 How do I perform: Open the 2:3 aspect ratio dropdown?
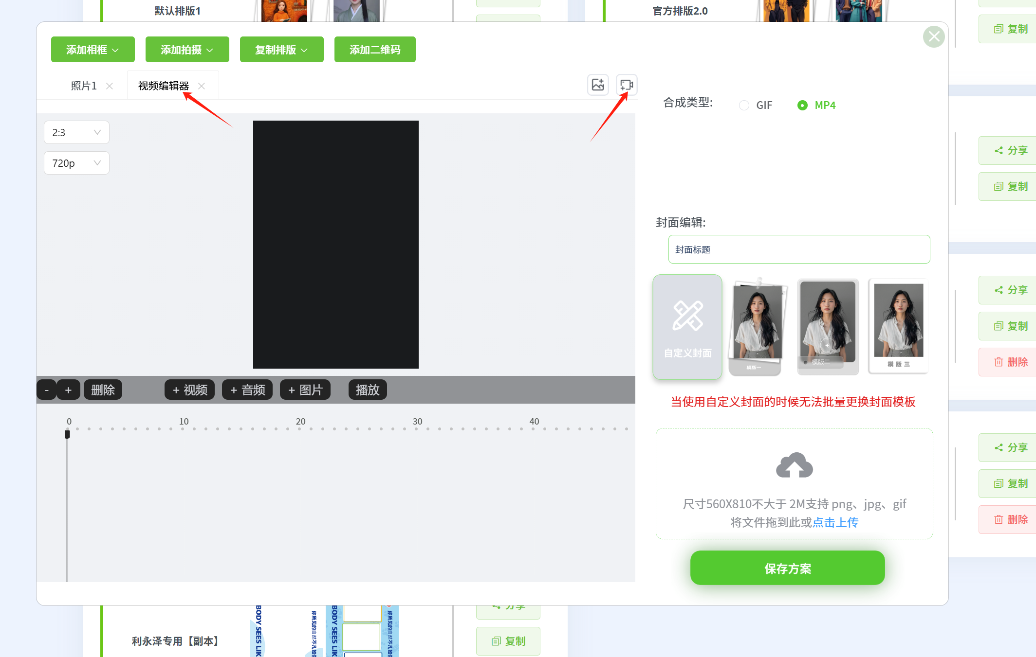click(x=76, y=132)
